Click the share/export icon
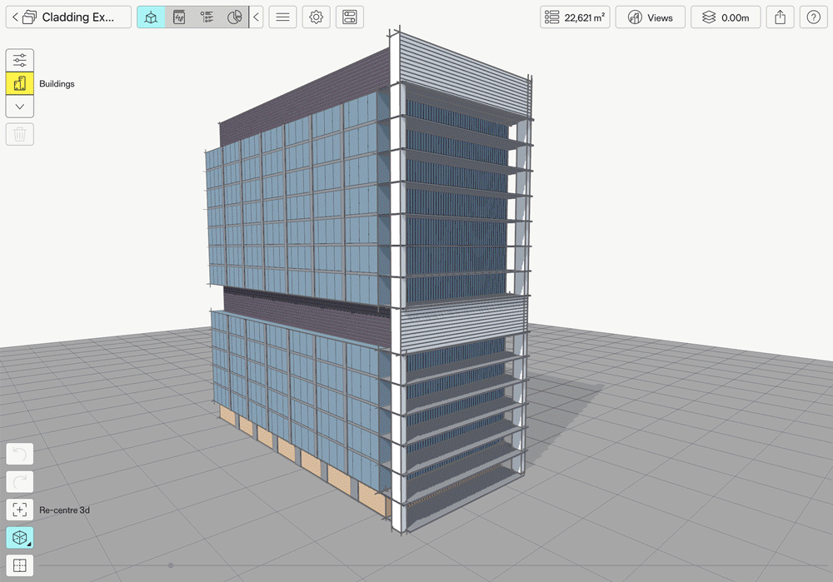833x582 pixels. 780,17
